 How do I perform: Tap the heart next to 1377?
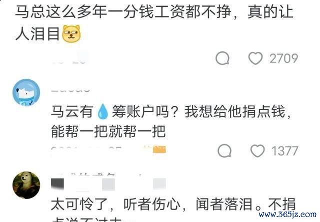click(x=257, y=151)
